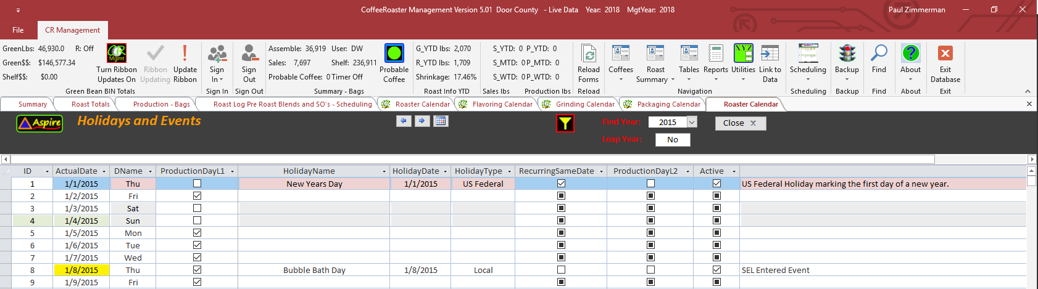Open the HolidayName column dropdown arrow
This screenshot has height=289, width=1038.
point(384,171)
